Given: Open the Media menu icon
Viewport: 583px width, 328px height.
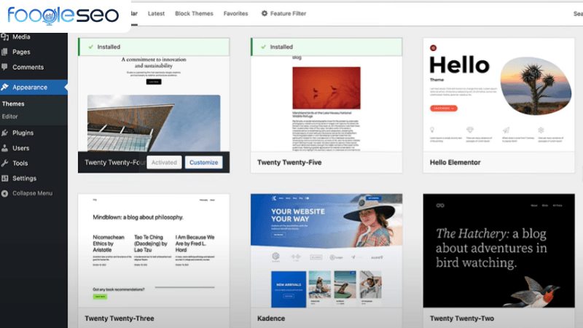Looking at the screenshot, I should 5,37.
